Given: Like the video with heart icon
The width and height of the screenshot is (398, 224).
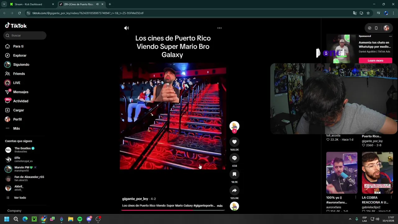Looking at the screenshot, I should tap(234, 142).
